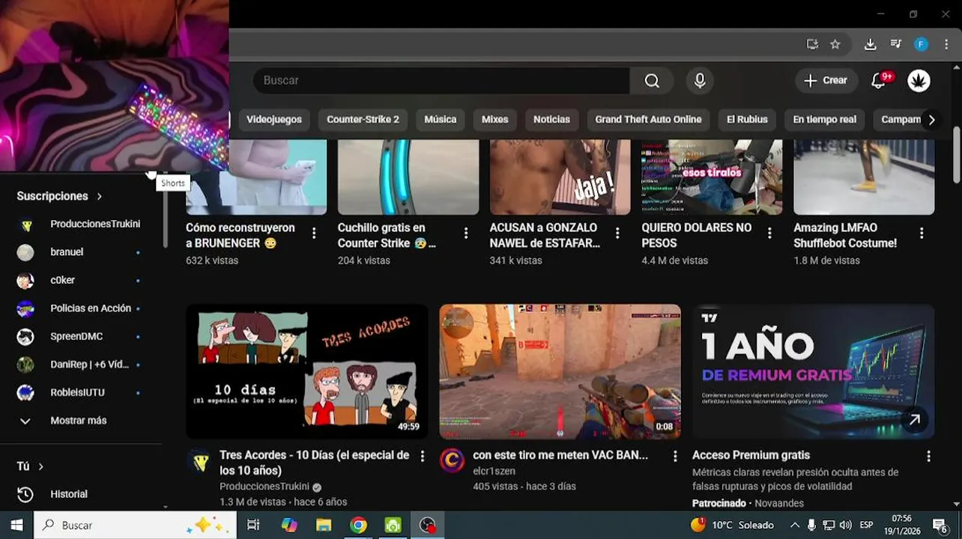Open Windows Start menu
962x539 pixels.
click(x=16, y=526)
